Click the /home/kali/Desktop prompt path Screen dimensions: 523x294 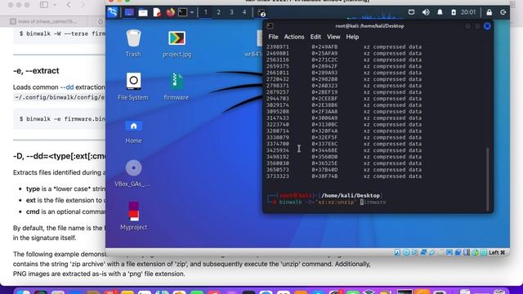351,196
